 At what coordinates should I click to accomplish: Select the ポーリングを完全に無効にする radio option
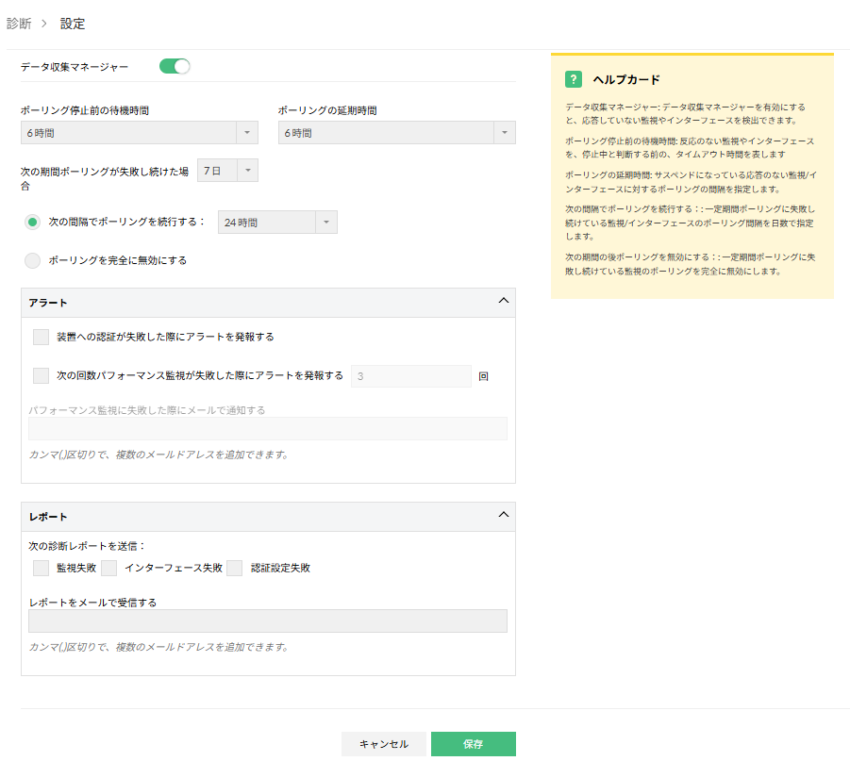coord(32,260)
